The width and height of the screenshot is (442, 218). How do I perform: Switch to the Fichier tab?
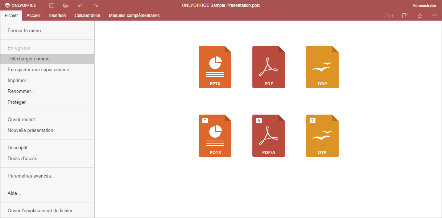(11, 16)
